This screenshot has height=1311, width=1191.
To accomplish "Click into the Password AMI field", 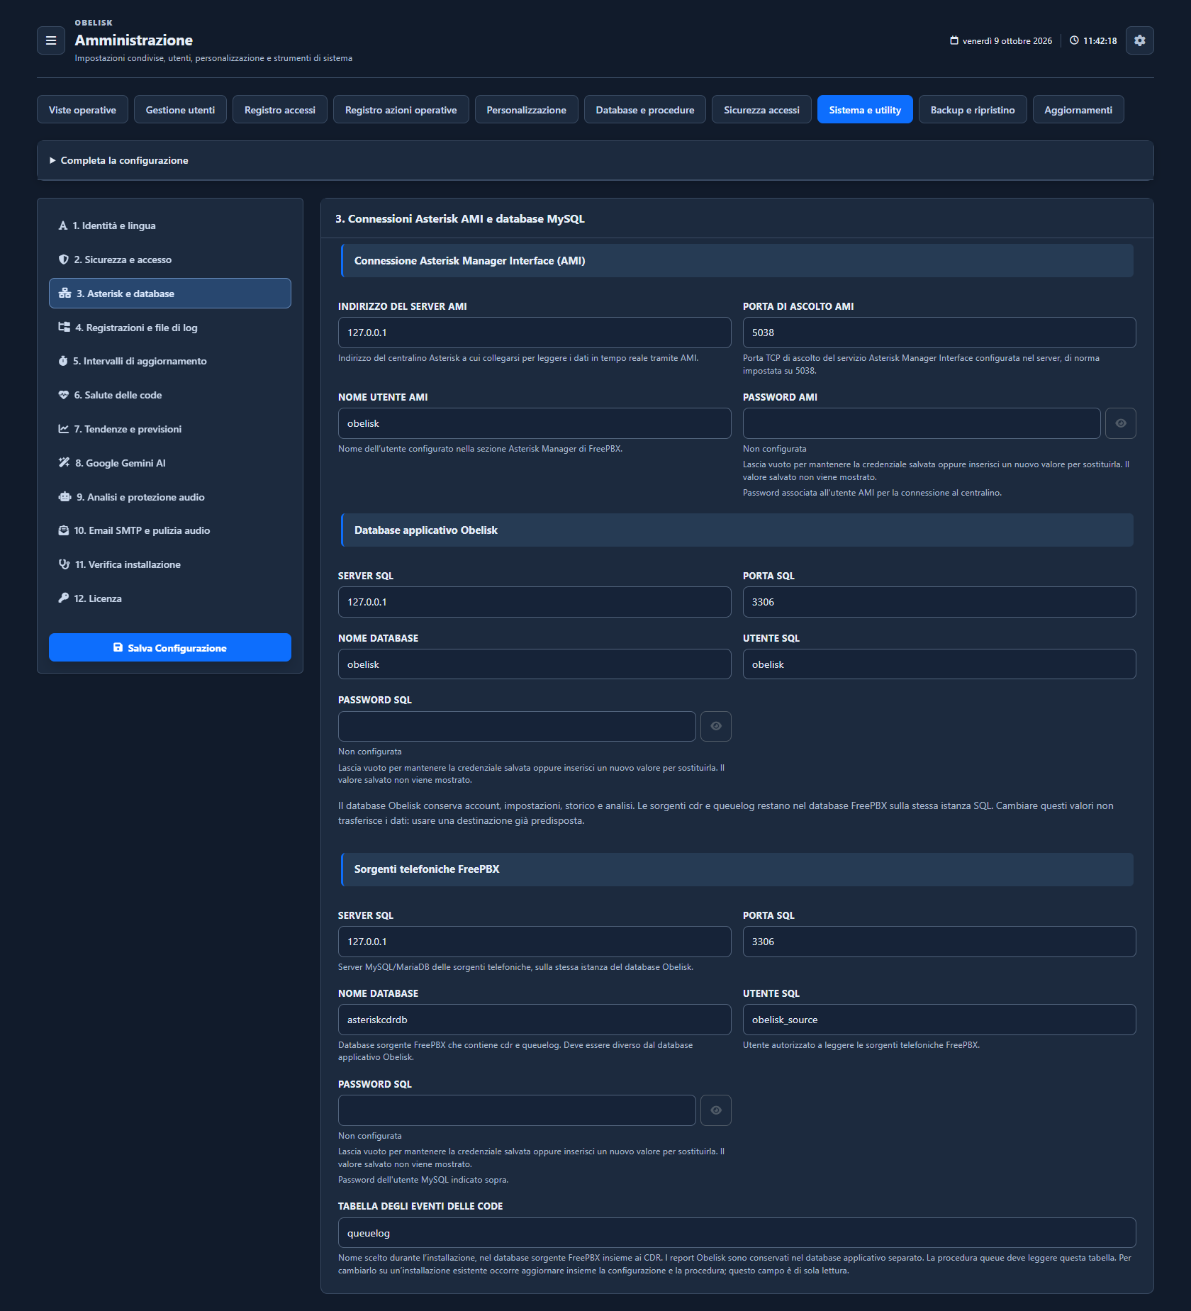I will point(922,423).
